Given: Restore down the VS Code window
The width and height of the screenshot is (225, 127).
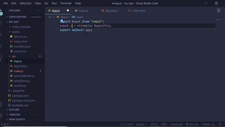Looking at the screenshot, I should [x=216, y=3].
